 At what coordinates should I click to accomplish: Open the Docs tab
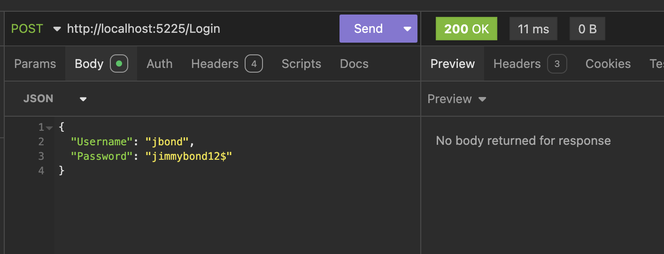coord(354,64)
